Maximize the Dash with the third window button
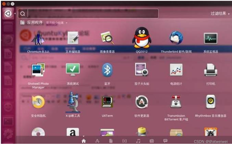 [x=13, y=4]
